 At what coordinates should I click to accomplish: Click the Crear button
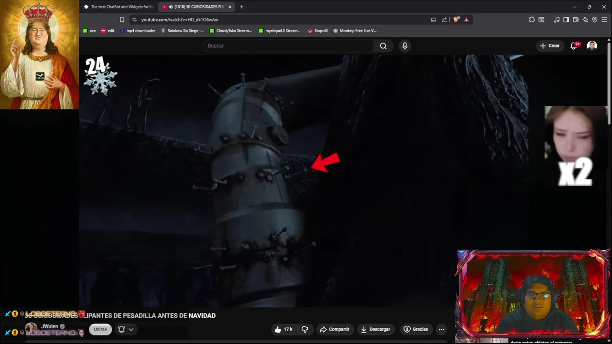click(549, 46)
